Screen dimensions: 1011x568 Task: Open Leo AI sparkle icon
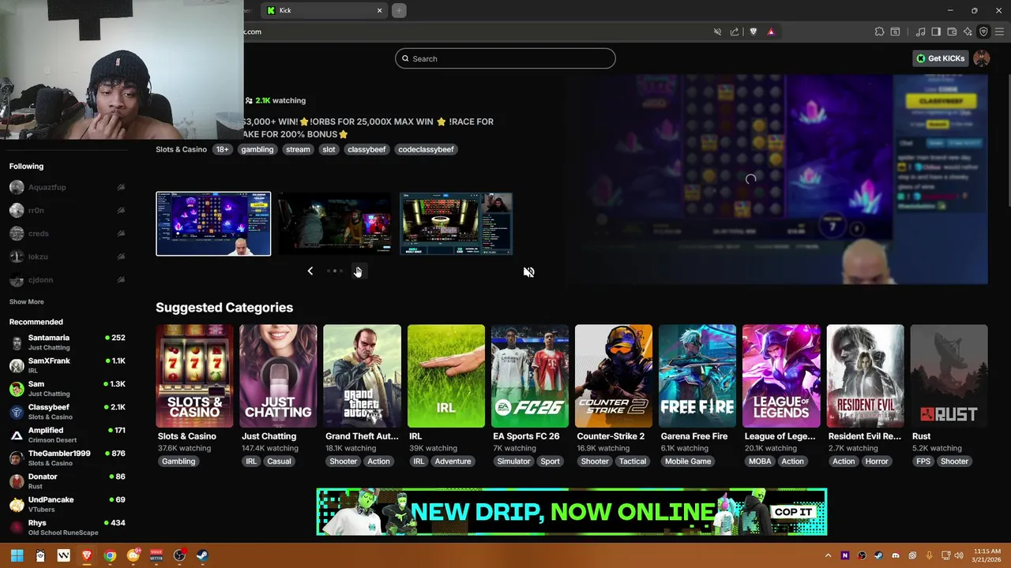click(x=968, y=32)
